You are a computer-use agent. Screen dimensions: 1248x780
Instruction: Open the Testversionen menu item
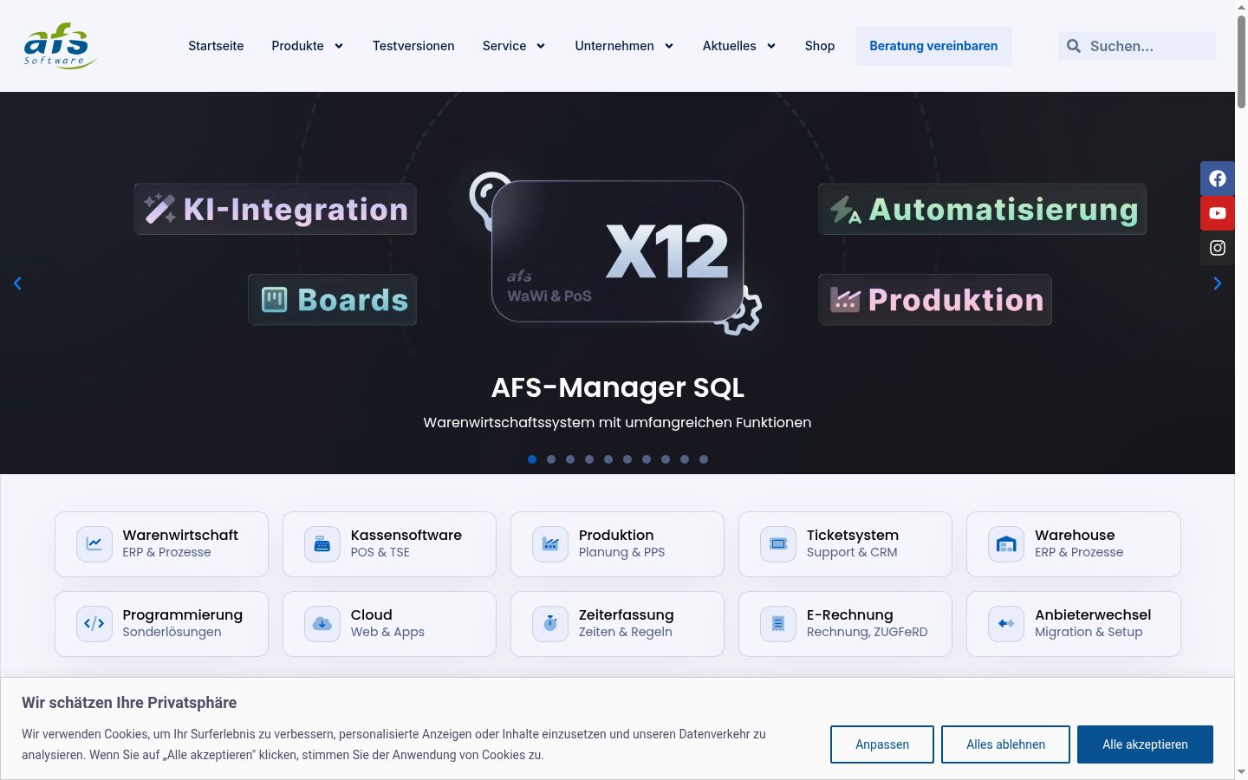click(413, 46)
